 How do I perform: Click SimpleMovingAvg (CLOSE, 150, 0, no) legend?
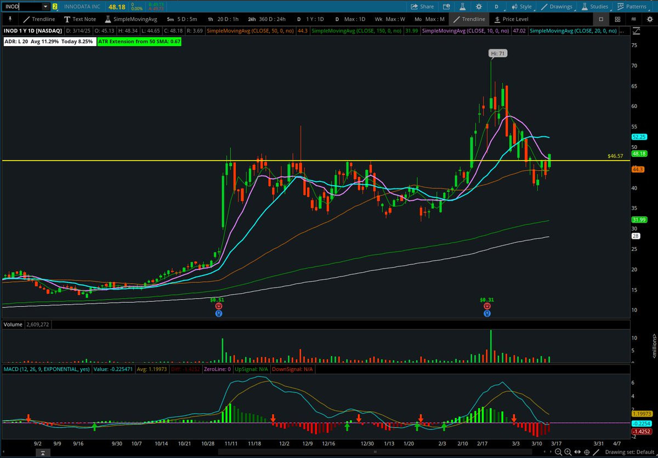[357, 31]
